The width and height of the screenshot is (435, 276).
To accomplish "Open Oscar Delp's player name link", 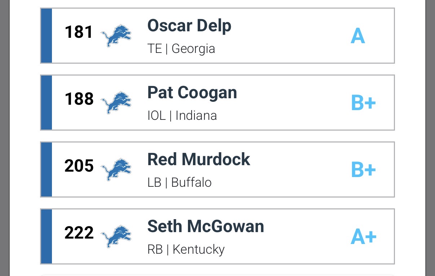I will 189,26.
